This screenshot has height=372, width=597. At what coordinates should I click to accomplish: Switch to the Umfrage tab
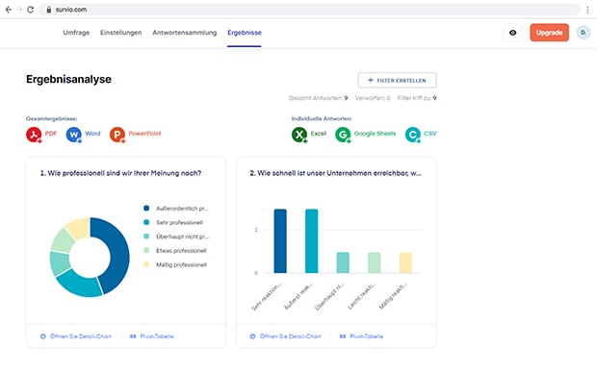click(76, 33)
